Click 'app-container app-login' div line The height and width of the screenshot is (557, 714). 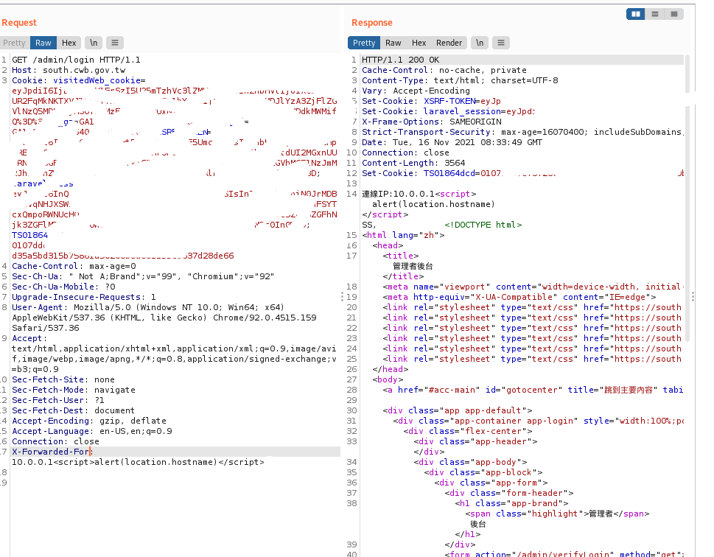pos(538,421)
